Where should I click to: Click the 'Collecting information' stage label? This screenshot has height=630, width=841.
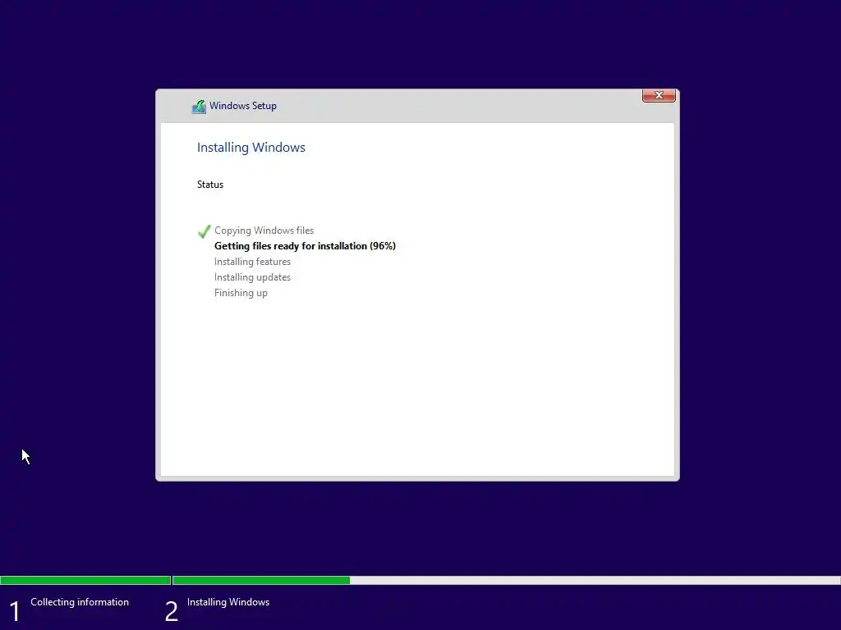pos(80,601)
